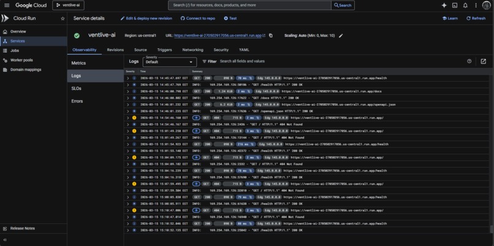Click the 1.24 KiB size chip at 14:46:00.798
The width and height of the screenshot is (494, 246).
223,91
